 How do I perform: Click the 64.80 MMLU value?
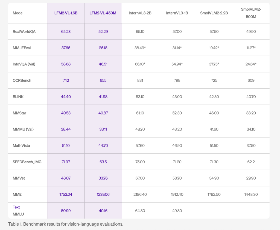pyautogui.click(x=140, y=211)
